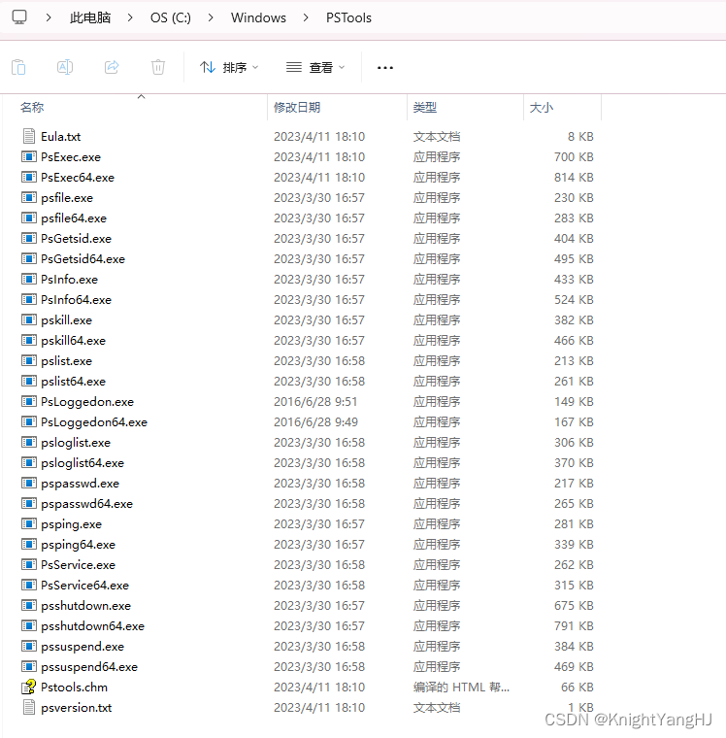
Task: Select the PsInfo64.exe file icon
Action: pyautogui.click(x=29, y=299)
